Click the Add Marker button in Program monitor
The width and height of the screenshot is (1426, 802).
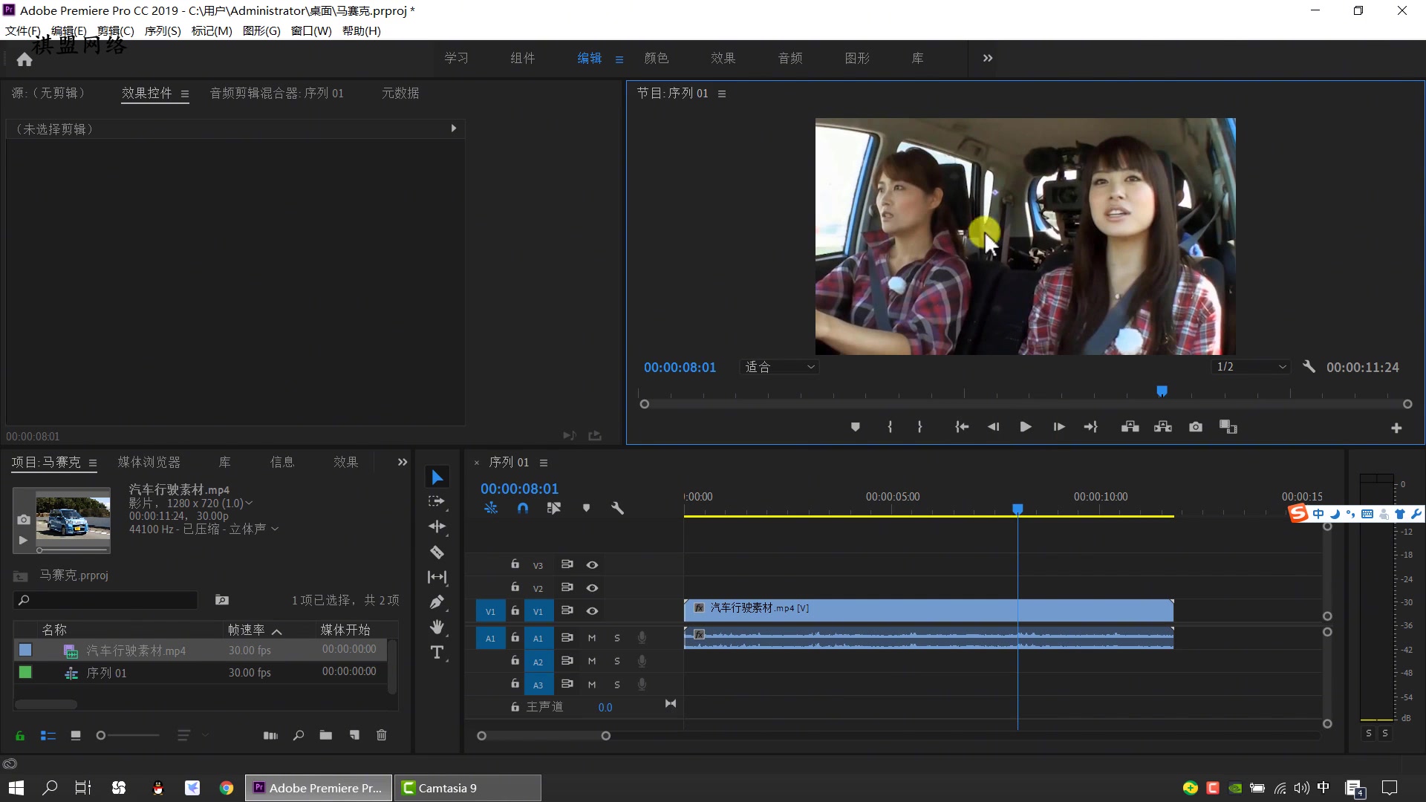click(x=855, y=427)
